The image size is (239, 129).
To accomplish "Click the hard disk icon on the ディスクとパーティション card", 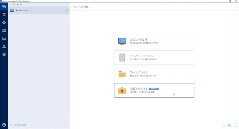I will 122,58.
